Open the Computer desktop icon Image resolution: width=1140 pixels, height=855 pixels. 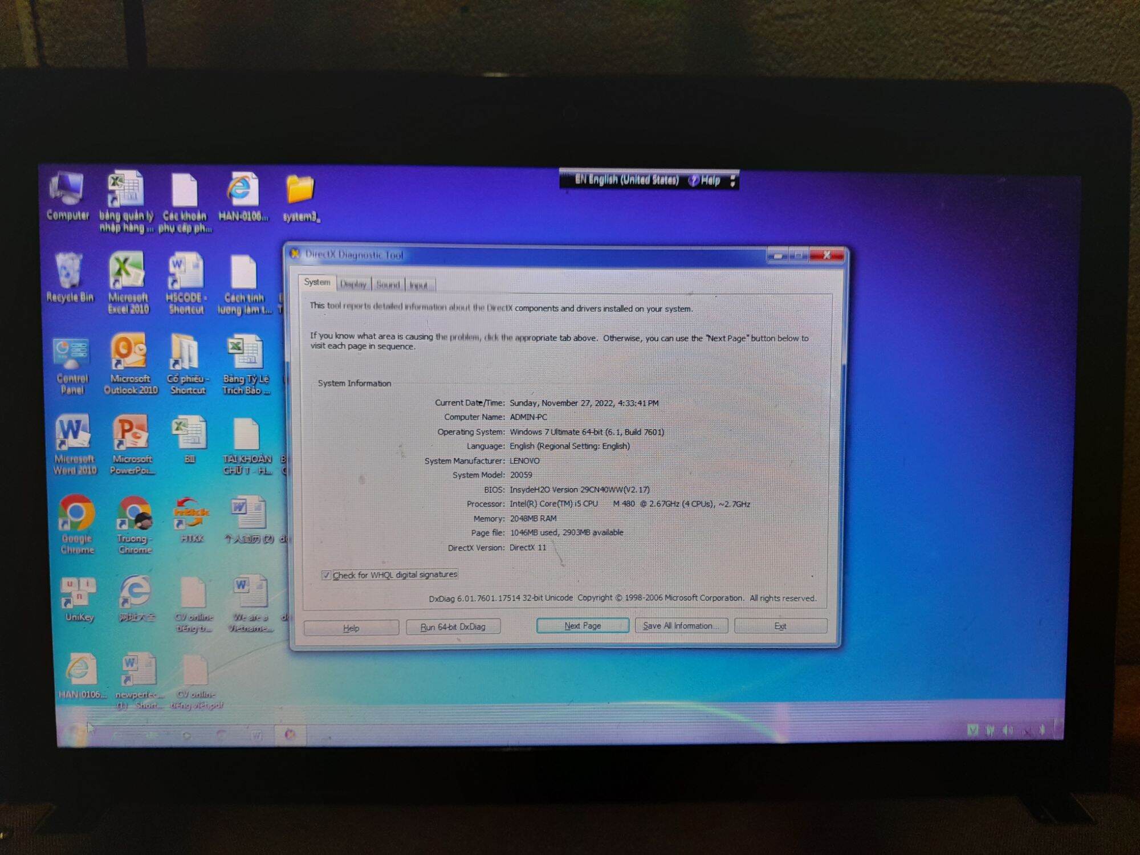tap(67, 195)
